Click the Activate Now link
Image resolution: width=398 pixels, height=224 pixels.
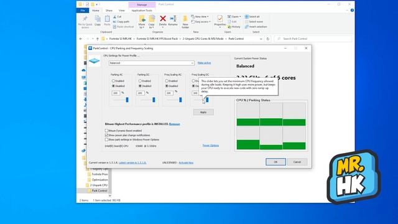coord(186,162)
